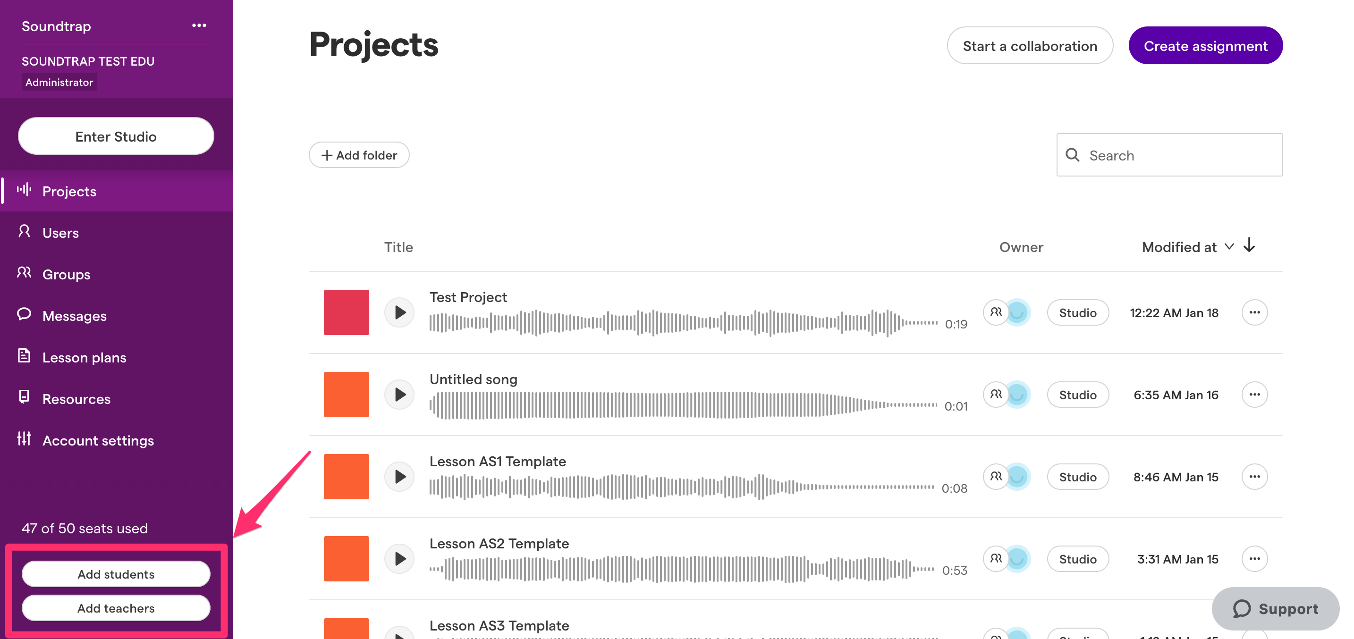The width and height of the screenshot is (1354, 639).
Task: Click the Resources bookmark icon
Action: 24,398
